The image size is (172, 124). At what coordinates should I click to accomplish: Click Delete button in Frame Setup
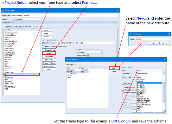pos(114,71)
